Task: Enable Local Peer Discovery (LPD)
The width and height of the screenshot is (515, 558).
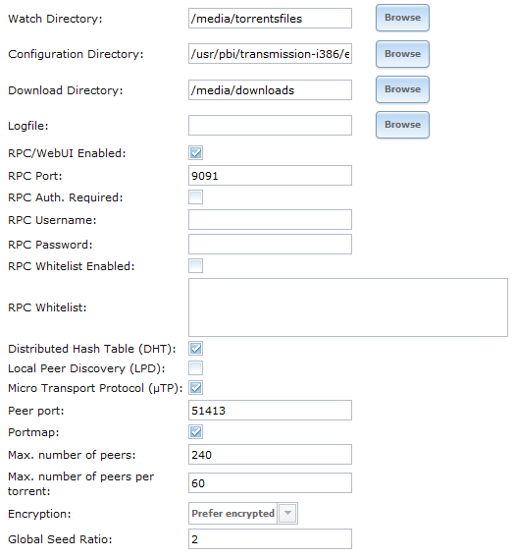Action: point(195,368)
